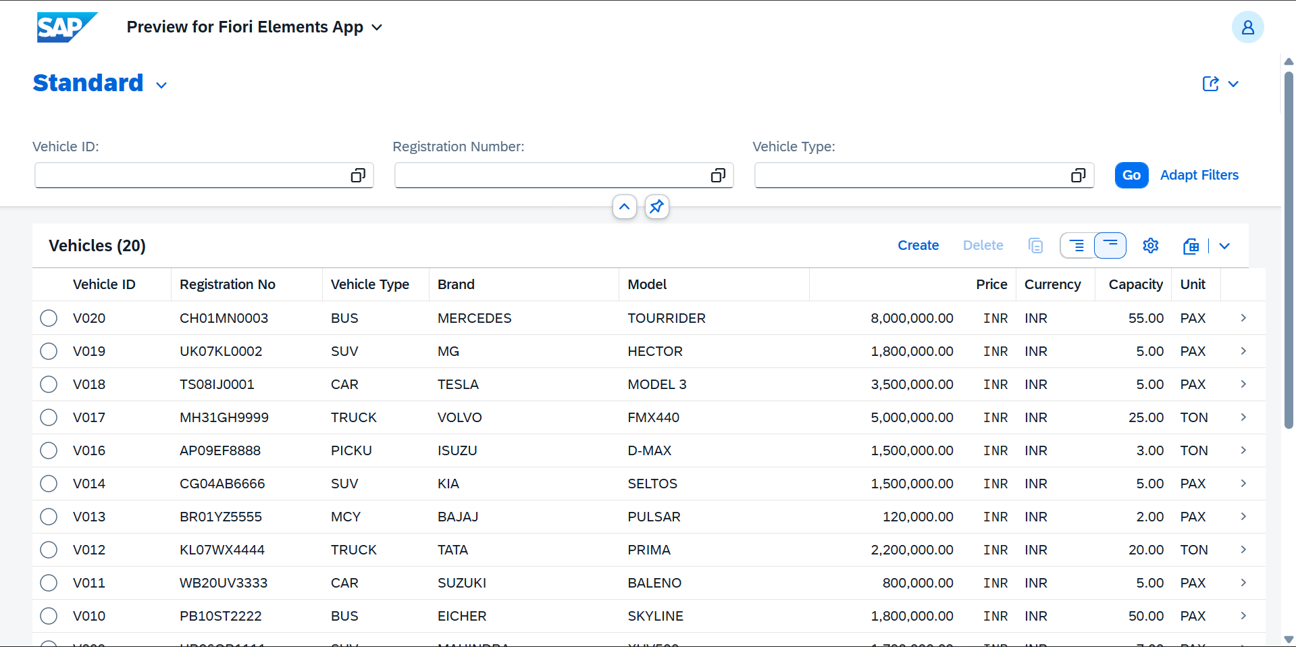Image resolution: width=1296 pixels, height=647 pixels.
Task: Open details arrow for row V018
Action: 1243,384
